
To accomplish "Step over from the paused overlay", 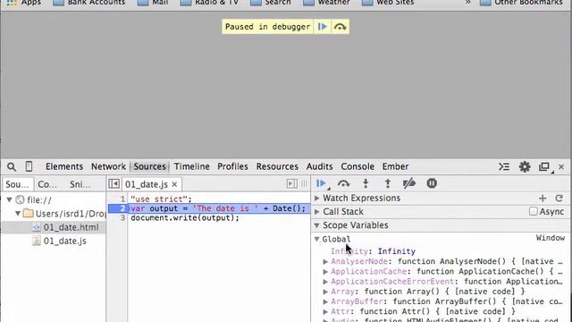I will 340,27.
